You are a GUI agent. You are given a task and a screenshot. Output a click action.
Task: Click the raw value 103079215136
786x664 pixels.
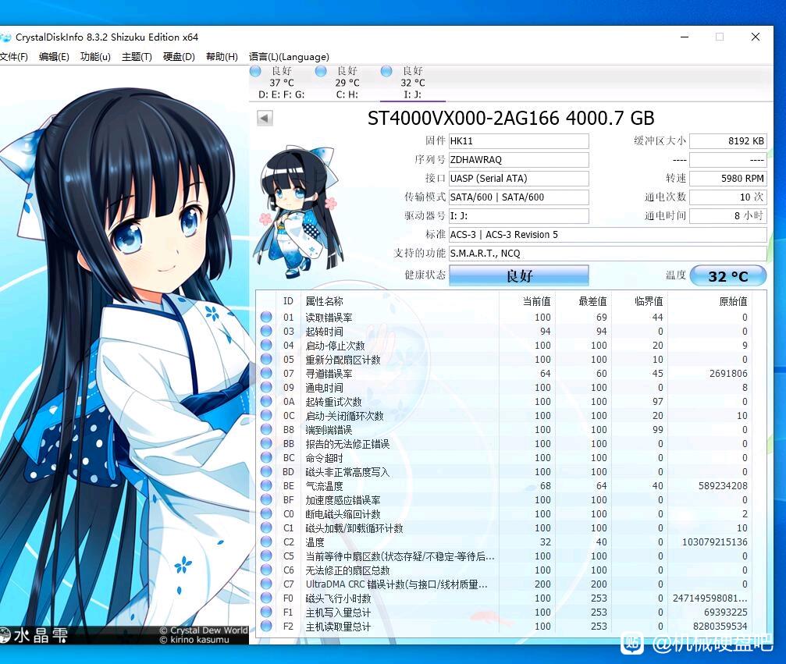(x=714, y=541)
